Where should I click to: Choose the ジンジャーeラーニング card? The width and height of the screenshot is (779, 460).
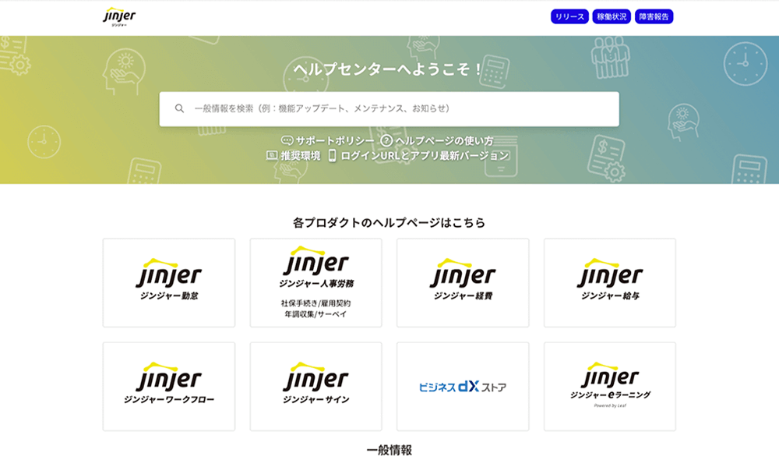[x=610, y=386]
